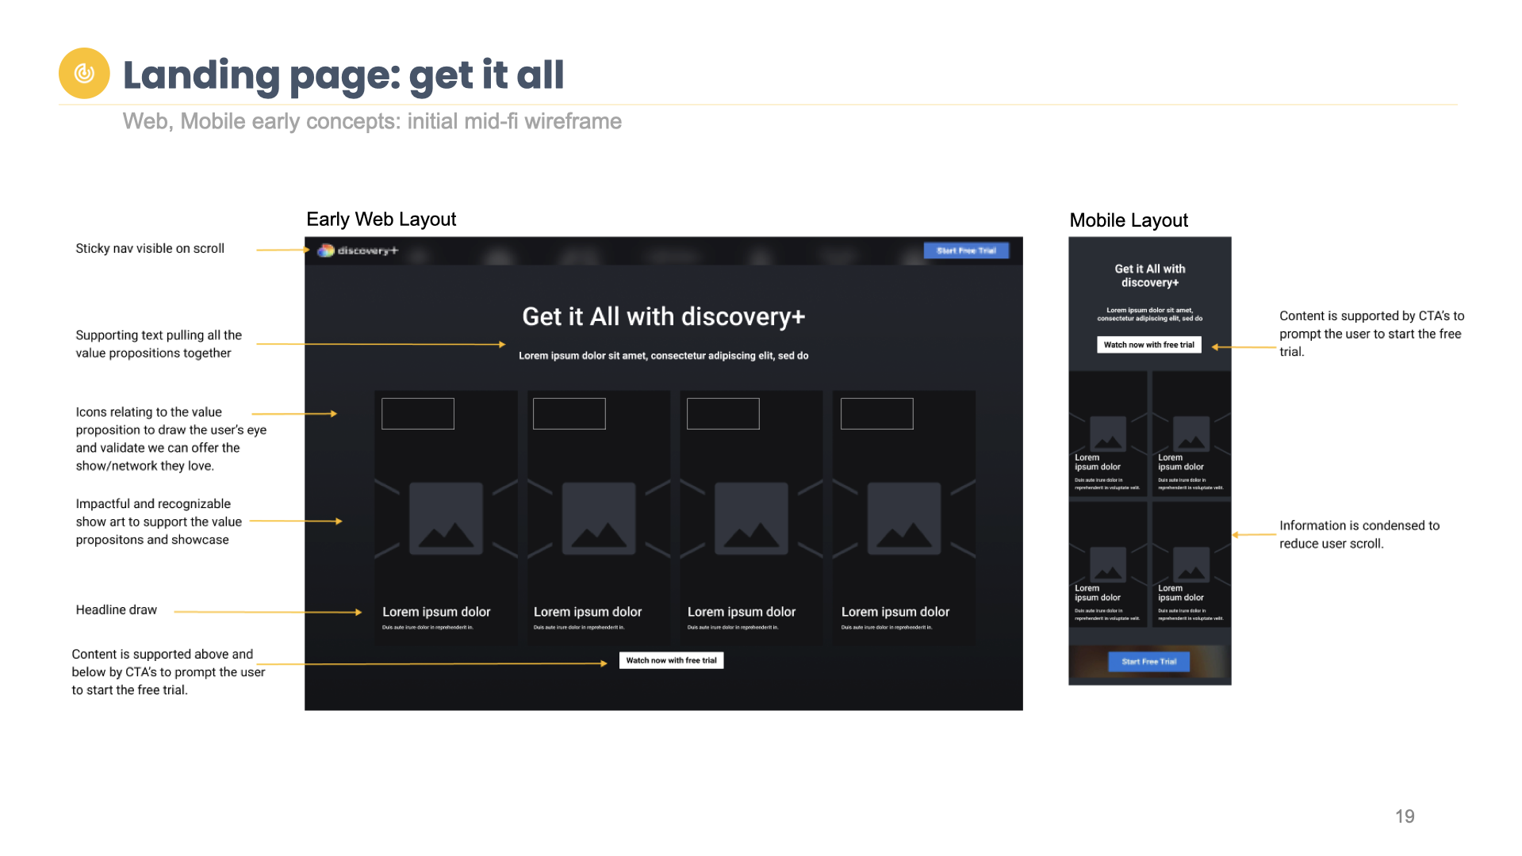Click bottom-left mobile card image placeholder
This screenshot has width=1522, height=856.
click(x=1108, y=564)
